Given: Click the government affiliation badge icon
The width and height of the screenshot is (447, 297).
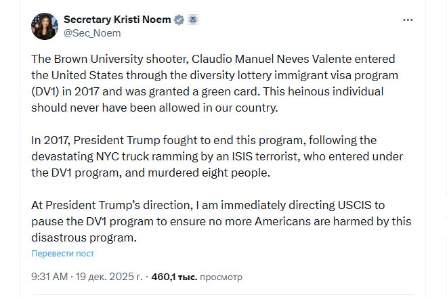Looking at the screenshot, I should [x=192, y=20].
